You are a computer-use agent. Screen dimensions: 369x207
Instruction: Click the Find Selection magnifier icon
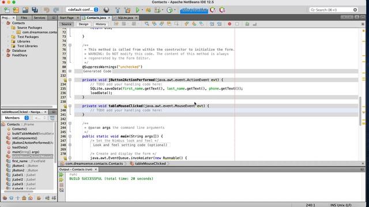point(146,24)
